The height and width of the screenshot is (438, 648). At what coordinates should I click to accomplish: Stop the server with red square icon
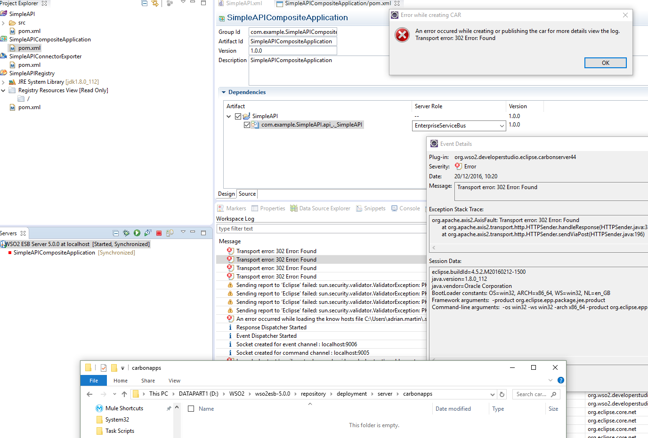click(159, 233)
